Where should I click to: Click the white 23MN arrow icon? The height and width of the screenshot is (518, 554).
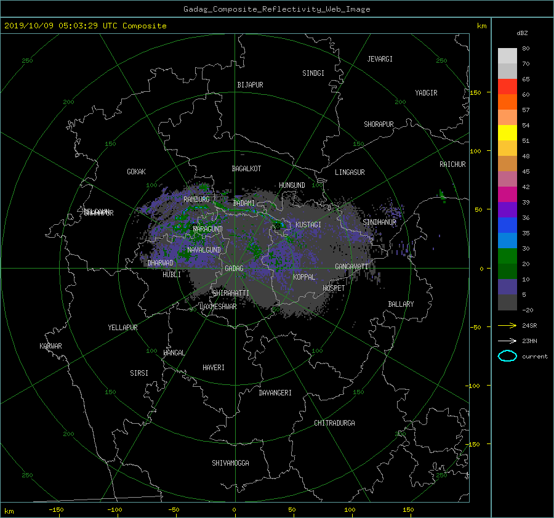click(507, 341)
